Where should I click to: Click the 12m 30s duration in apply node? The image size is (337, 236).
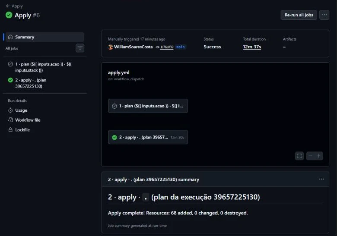point(177,137)
